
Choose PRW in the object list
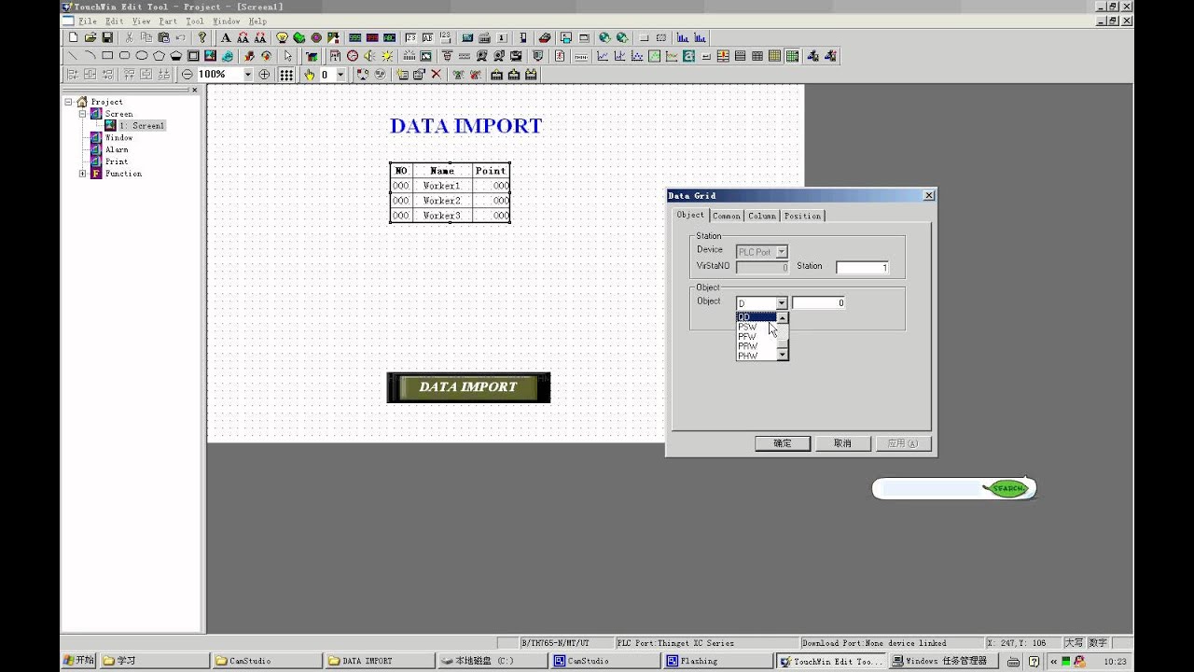pyautogui.click(x=757, y=346)
